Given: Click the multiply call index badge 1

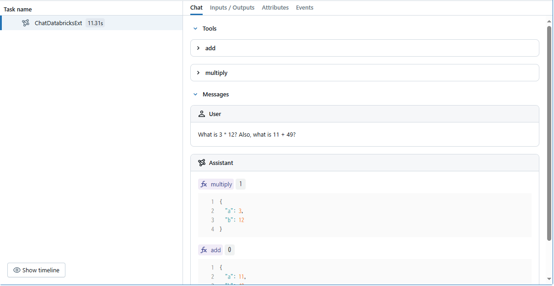Looking at the screenshot, I should pos(241,184).
